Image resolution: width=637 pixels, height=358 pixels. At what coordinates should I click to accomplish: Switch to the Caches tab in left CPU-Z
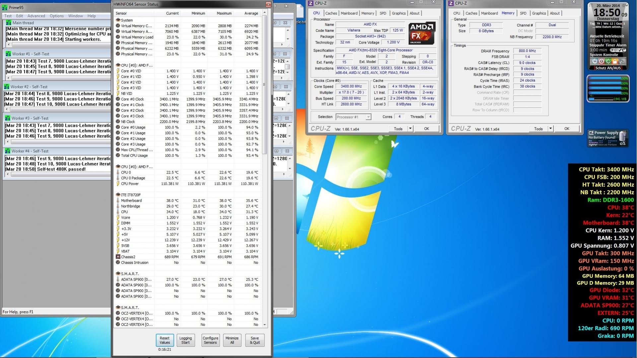(331, 13)
